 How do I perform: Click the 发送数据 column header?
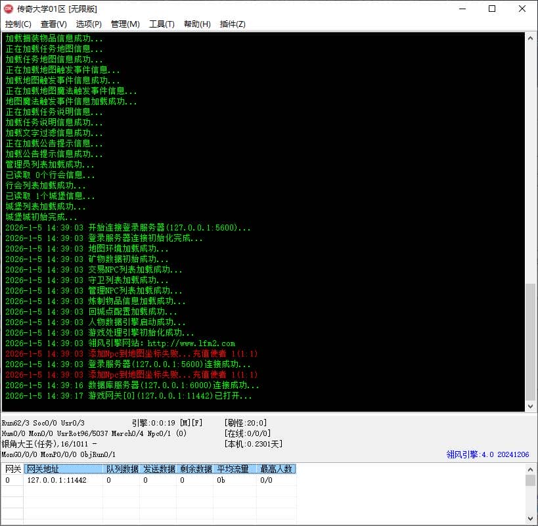tap(158, 469)
